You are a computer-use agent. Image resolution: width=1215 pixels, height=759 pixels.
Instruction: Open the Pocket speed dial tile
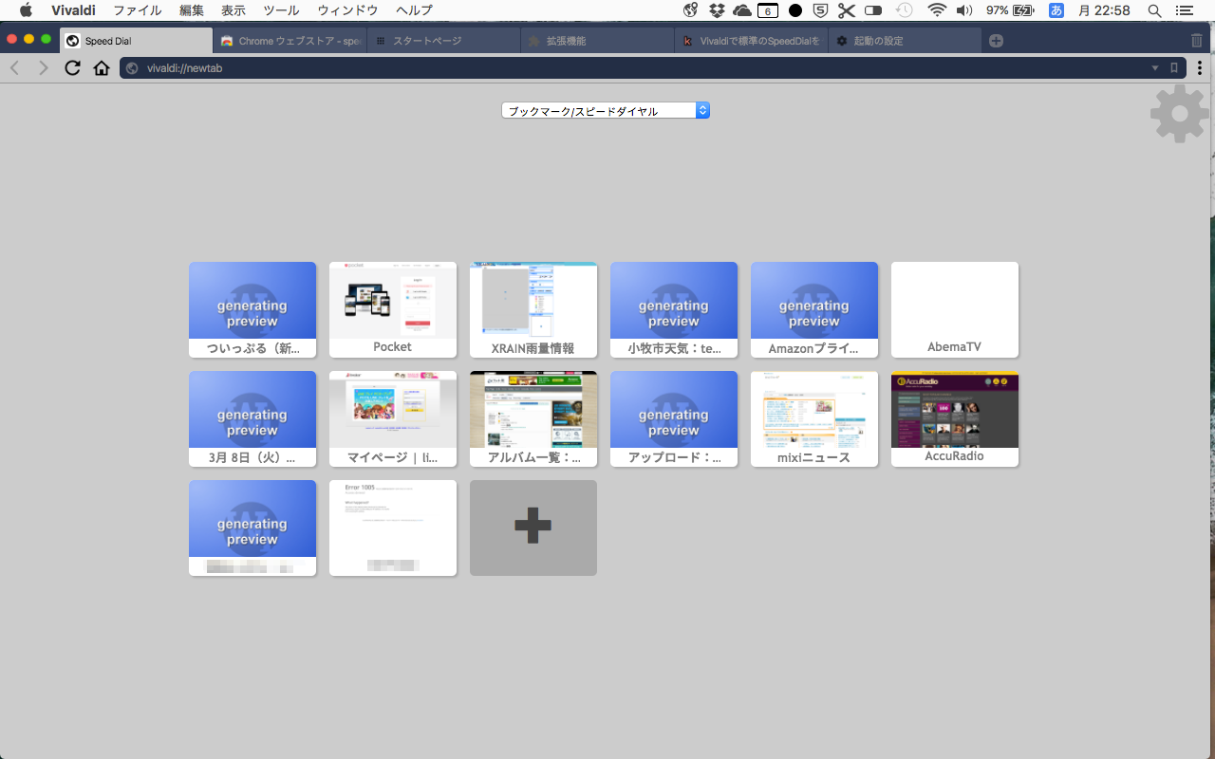pos(393,309)
